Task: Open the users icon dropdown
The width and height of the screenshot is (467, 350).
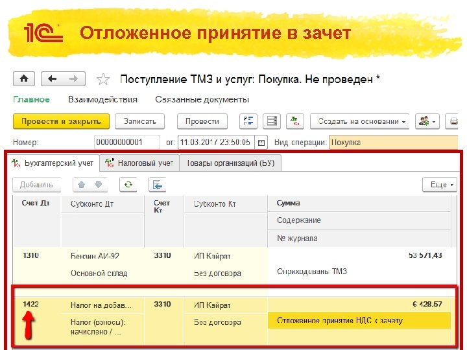Action: [x=427, y=121]
